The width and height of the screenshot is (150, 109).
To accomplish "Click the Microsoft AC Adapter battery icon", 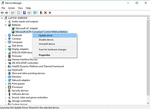I will [x=13, y=28].
